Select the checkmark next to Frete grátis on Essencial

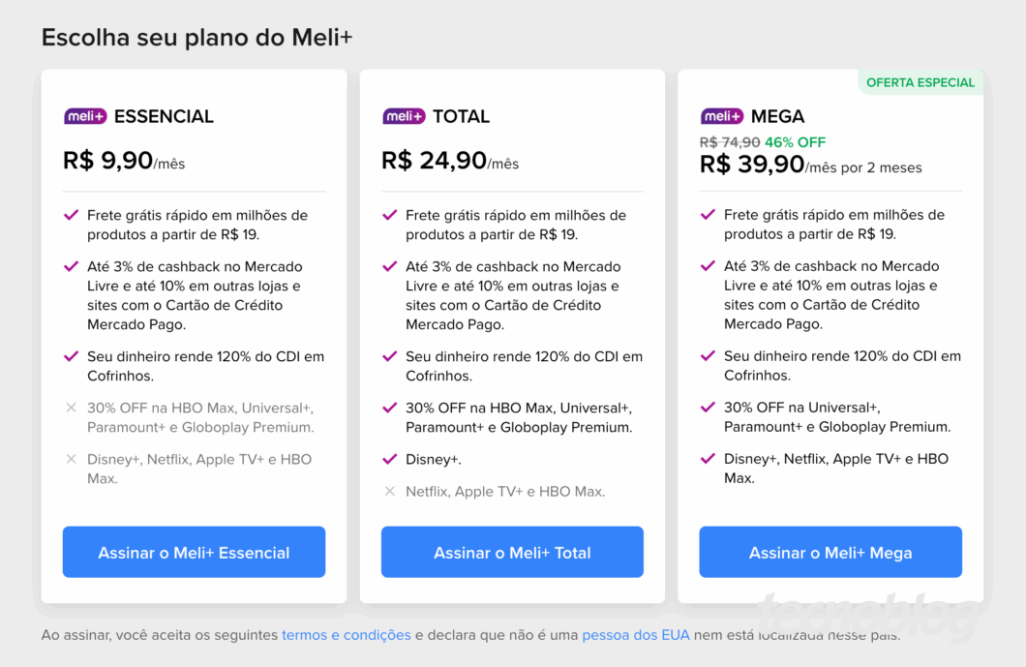[71, 215]
